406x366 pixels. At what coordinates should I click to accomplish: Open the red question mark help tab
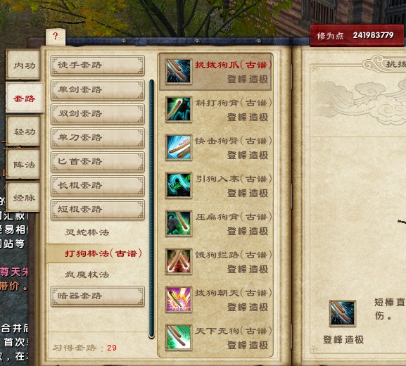click(x=55, y=37)
